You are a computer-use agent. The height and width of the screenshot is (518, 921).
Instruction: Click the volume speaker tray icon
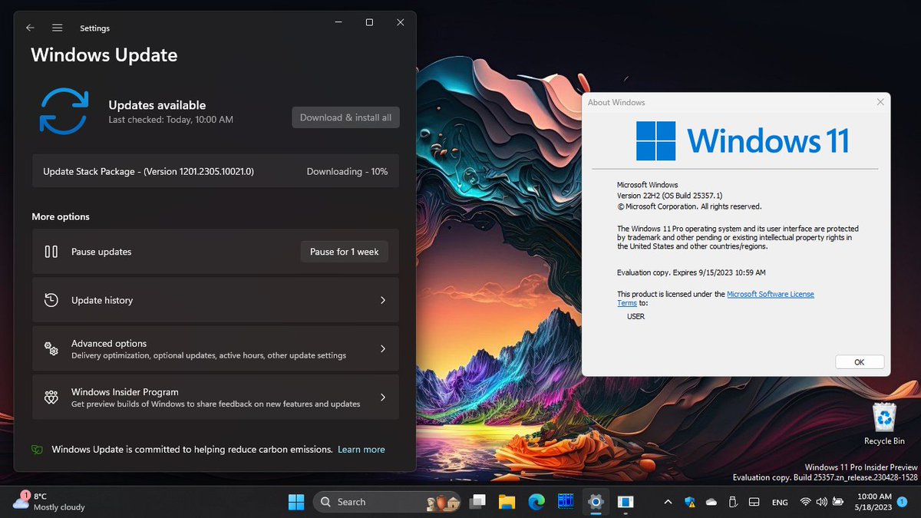tap(821, 502)
